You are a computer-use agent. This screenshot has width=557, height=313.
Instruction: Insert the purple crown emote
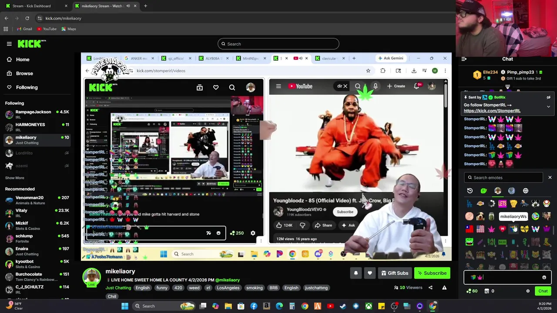[547, 229]
